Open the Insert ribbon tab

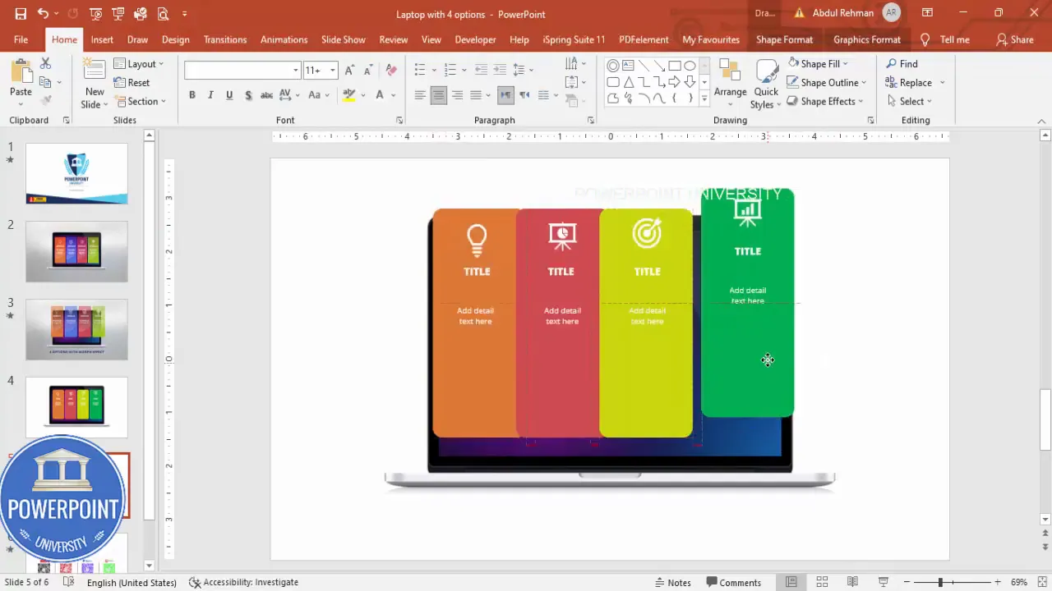(102, 39)
